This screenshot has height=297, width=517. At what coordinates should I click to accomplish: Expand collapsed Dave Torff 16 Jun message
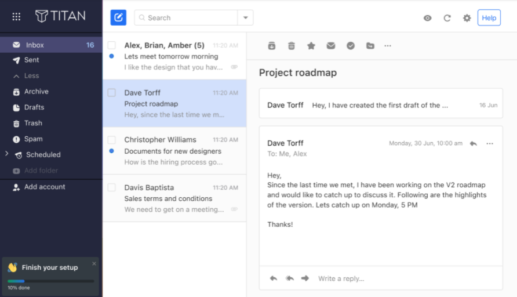381,103
